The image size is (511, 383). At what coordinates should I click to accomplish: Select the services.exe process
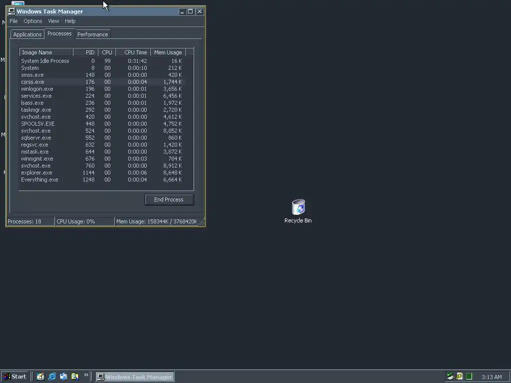pyautogui.click(x=102, y=96)
